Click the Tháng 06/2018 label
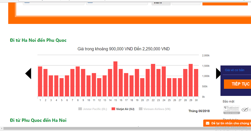This screenshot has height=131, width=251. [x=199, y=111]
